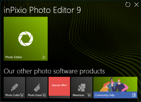This screenshot has height=102, width=141.
Task: Click the Maximizer overlapping squares icon
Action: 82,88
